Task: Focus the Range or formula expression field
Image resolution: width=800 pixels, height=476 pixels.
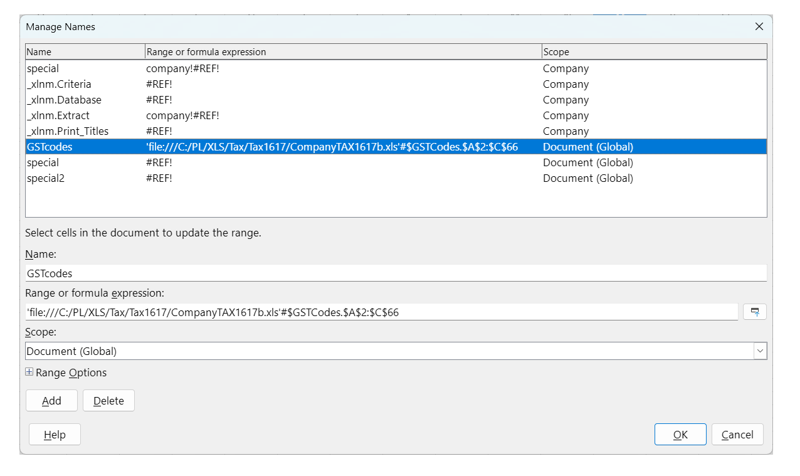Action: [381, 312]
